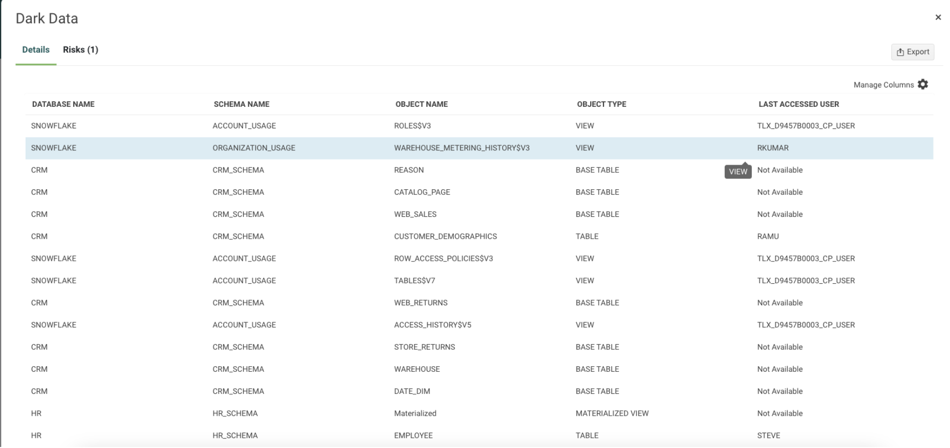Click the ACCESS_HISTORY$V5 object name

[x=433, y=325]
